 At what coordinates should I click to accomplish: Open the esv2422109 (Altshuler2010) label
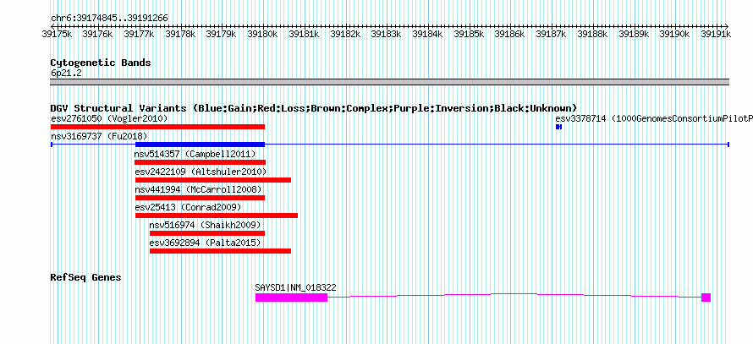[x=201, y=172]
